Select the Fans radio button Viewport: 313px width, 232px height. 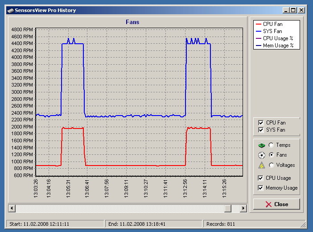click(271, 155)
